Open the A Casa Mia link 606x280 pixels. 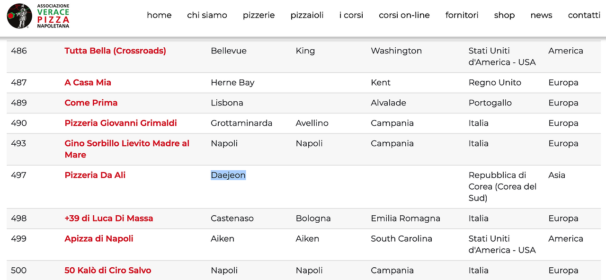88,82
